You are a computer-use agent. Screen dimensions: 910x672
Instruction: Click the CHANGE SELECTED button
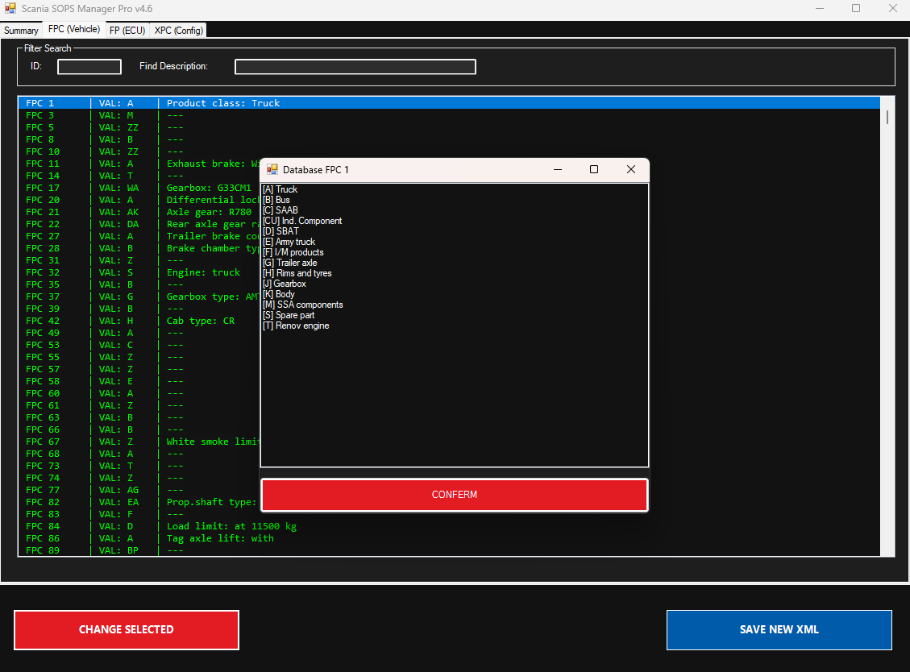pyautogui.click(x=127, y=629)
